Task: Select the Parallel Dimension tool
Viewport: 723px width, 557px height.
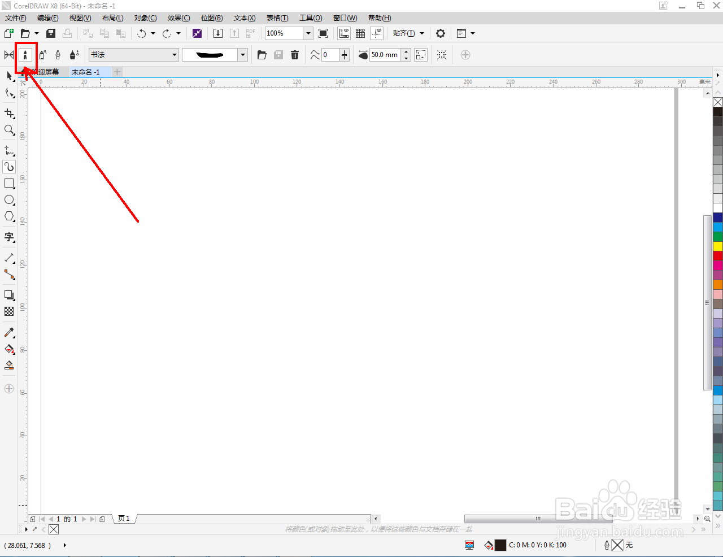Action: (x=9, y=258)
